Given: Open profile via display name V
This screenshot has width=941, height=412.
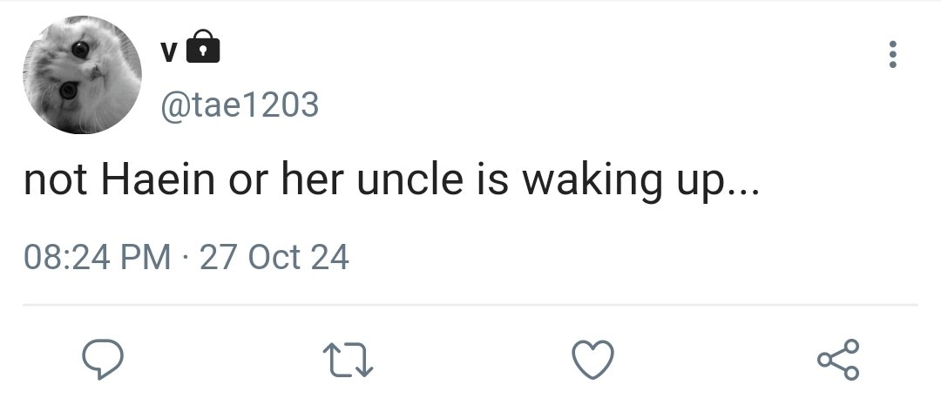Looking at the screenshot, I should point(169,53).
